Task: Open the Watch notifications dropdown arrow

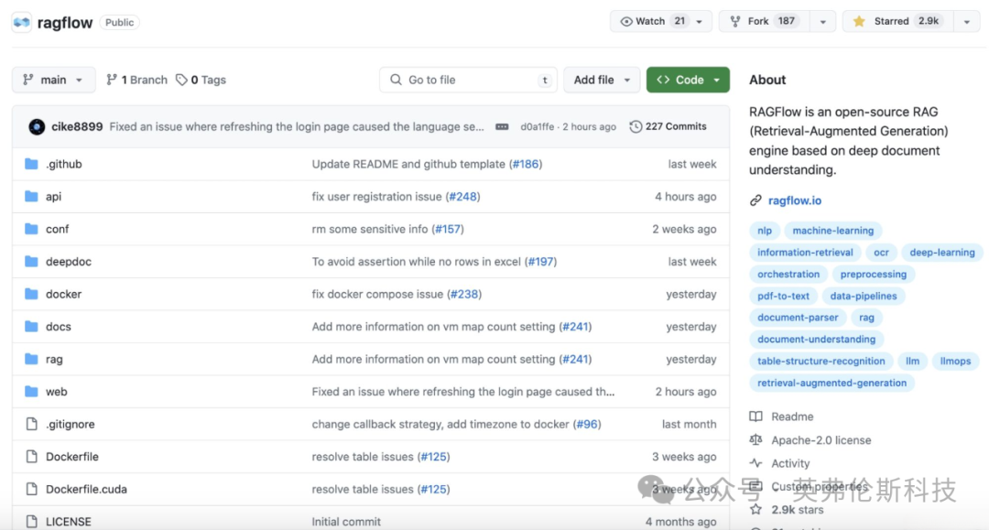Action: point(700,21)
